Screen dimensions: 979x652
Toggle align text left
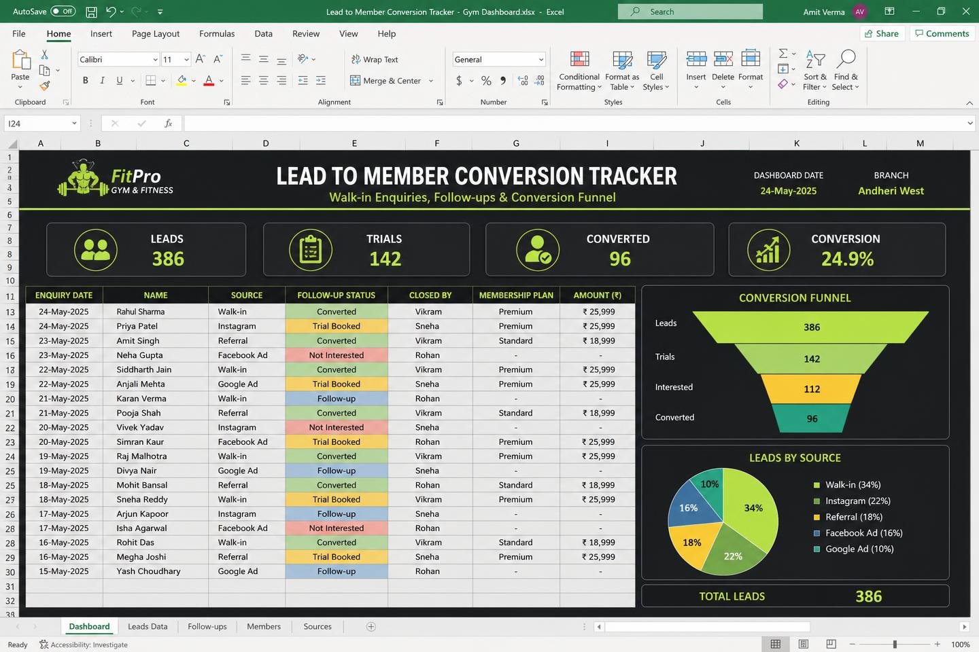click(246, 80)
